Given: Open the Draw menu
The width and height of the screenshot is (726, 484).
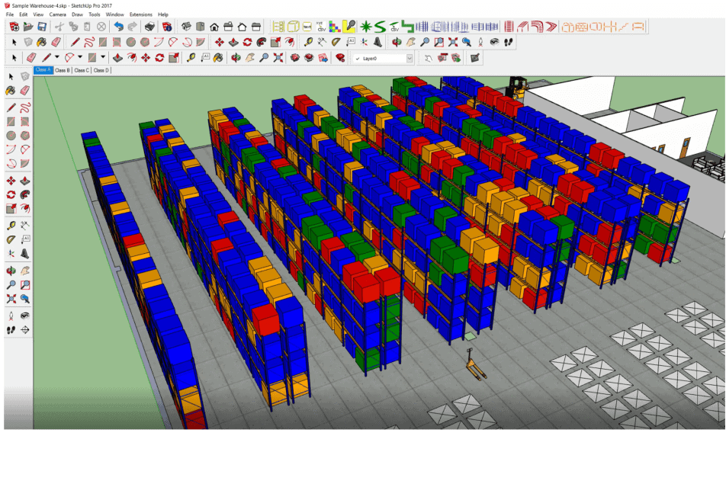Looking at the screenshot, I should (77, 14).
